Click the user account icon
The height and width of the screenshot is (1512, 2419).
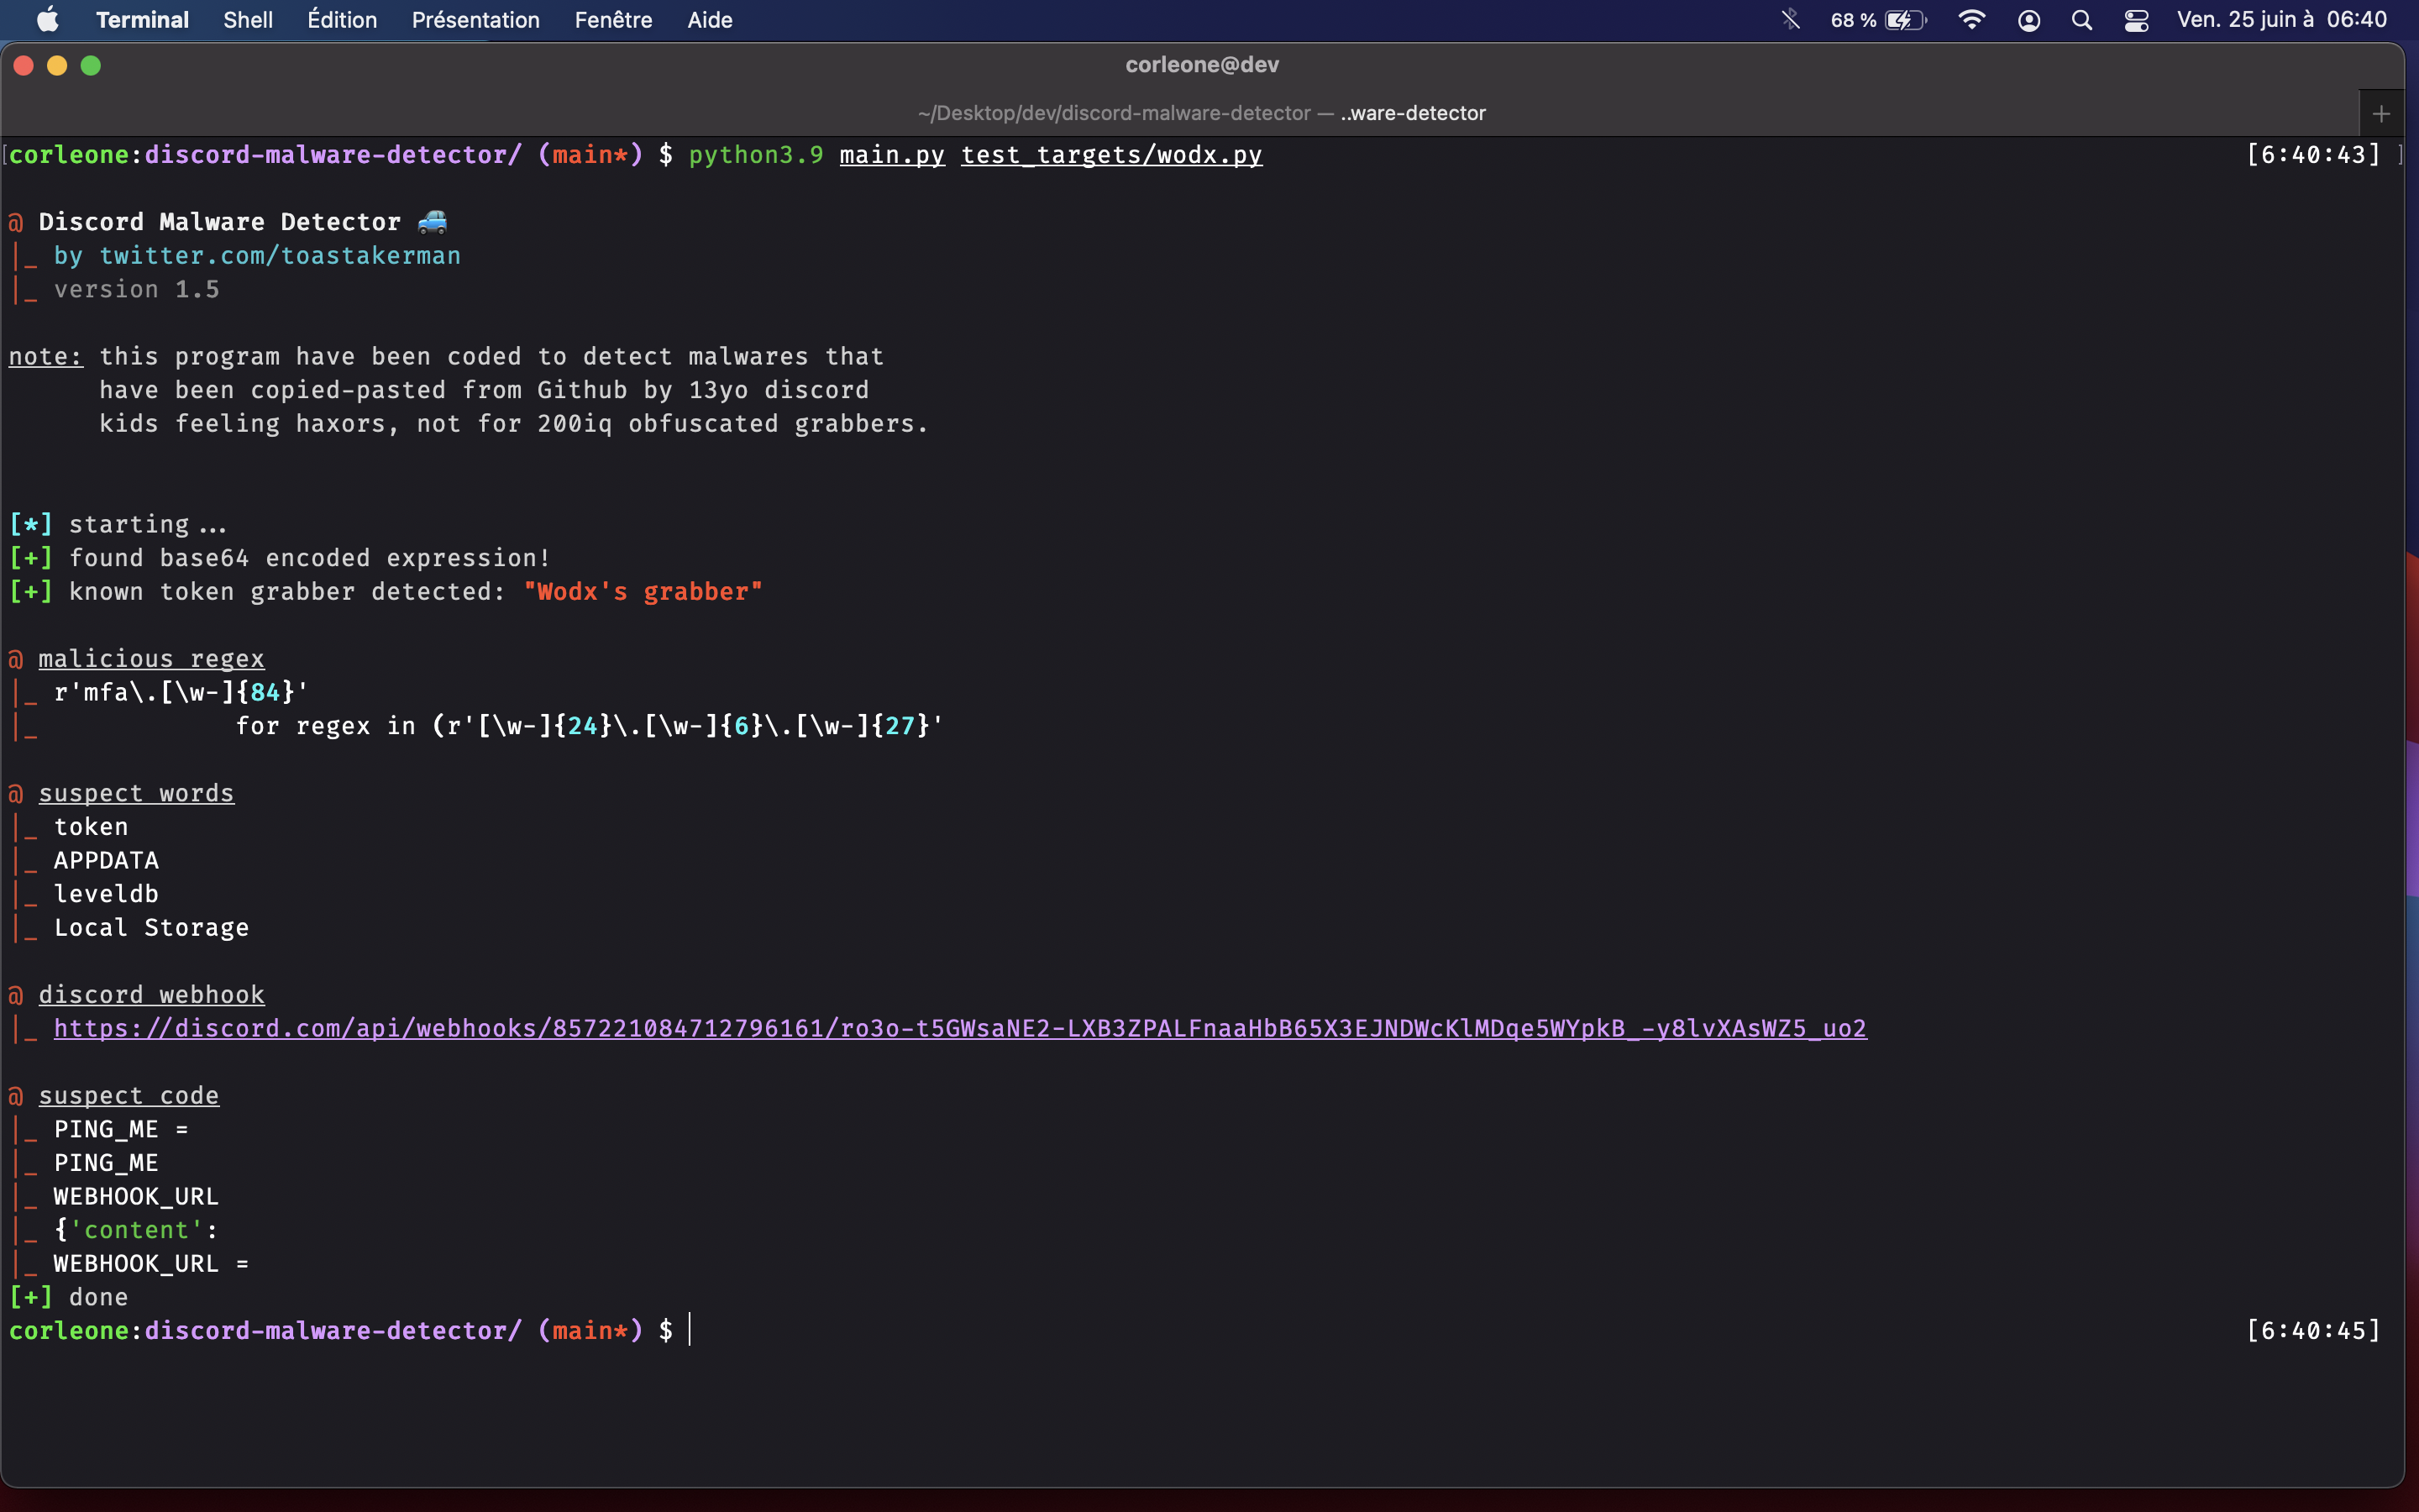tap(2028, 20)
